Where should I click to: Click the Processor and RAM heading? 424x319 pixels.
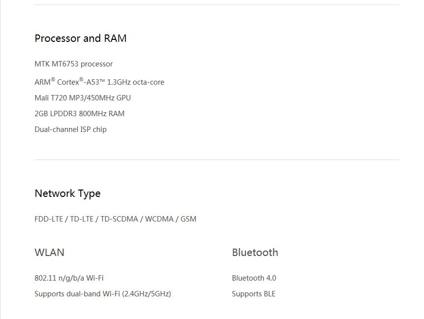coord(80,38)
